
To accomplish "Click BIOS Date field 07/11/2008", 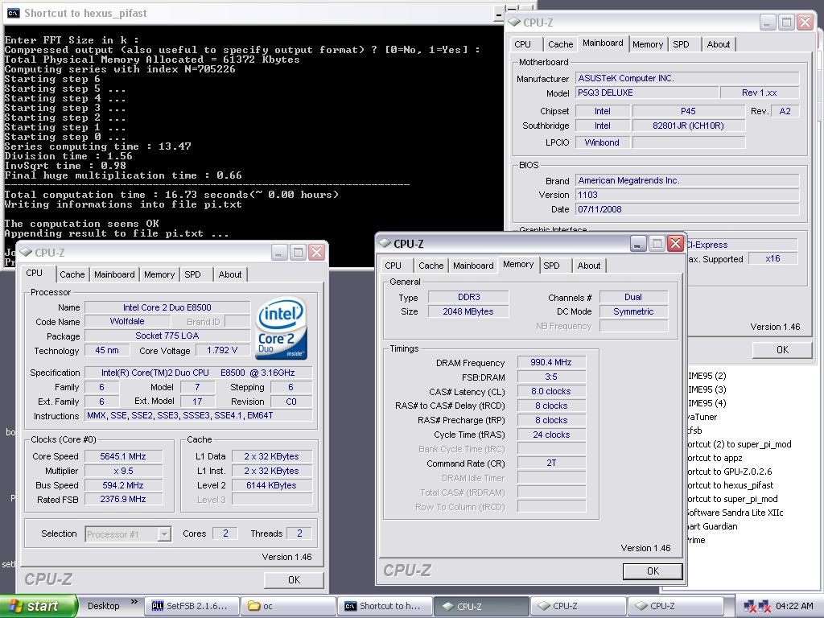I will (x=687, y=209).
